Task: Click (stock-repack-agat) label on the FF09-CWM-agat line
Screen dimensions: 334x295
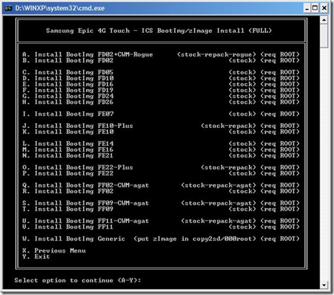Action: [x=219, y=203]
